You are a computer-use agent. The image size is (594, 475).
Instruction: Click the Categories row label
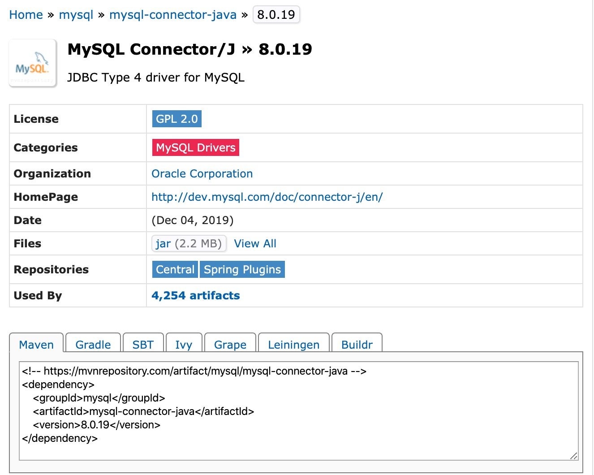coord(46,148)
